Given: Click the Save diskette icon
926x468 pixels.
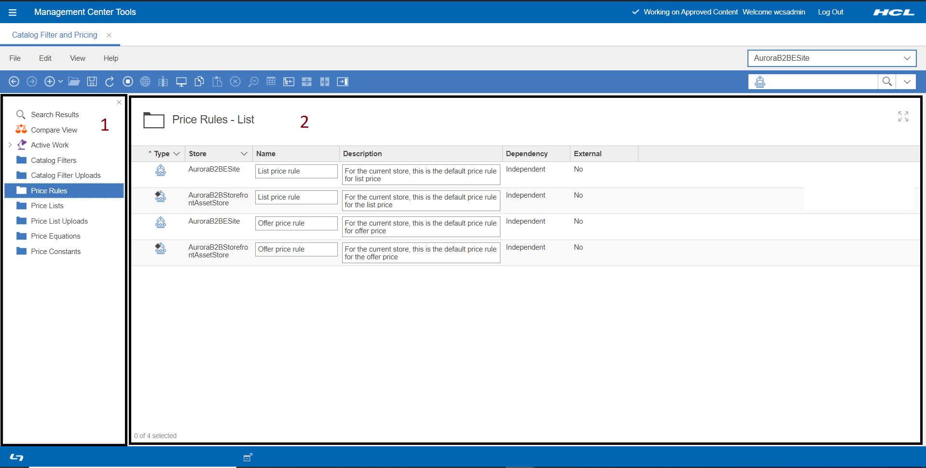Looking at the screenshot, I should 92,81.
